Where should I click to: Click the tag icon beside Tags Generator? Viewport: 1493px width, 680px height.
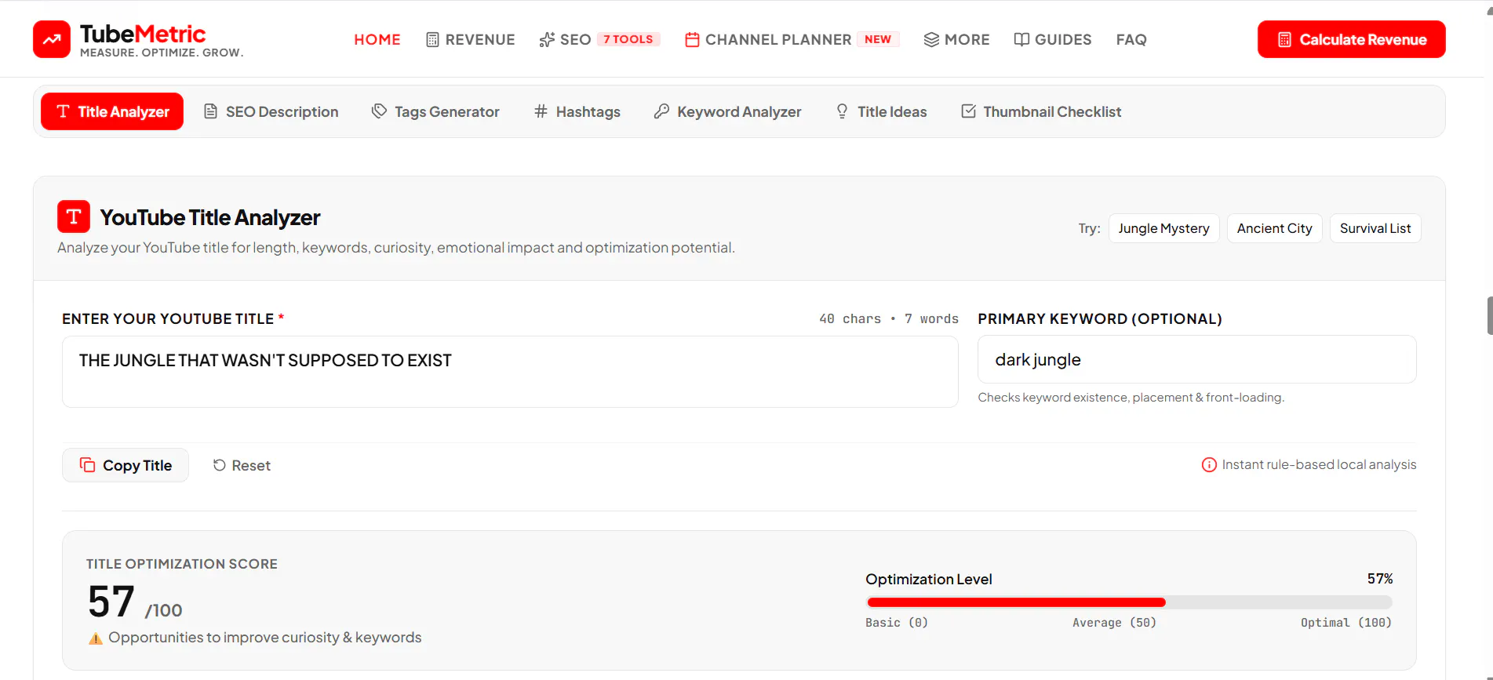pos(379,111)
